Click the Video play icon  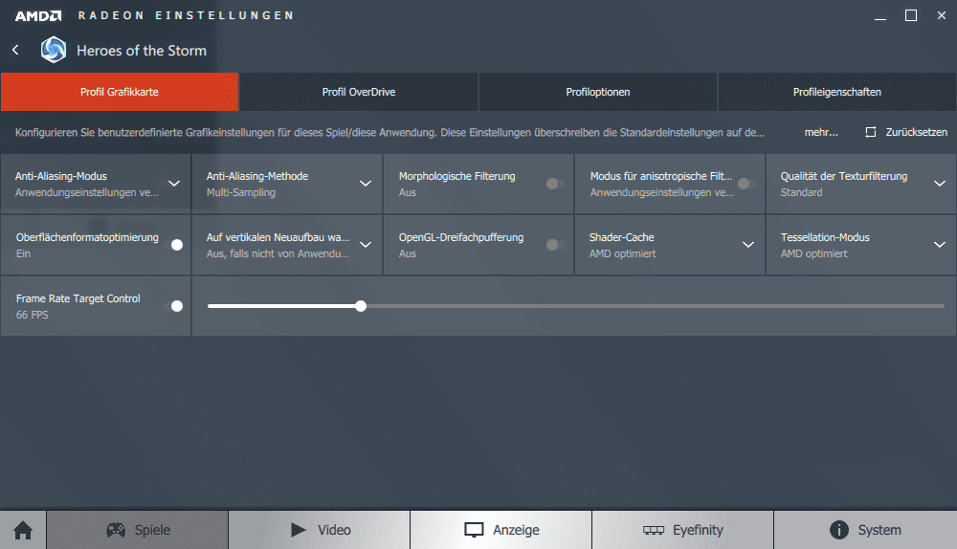[299, 530]
